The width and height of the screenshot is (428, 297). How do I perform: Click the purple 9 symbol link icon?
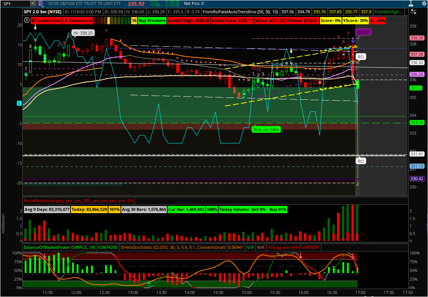pos(41,3)
